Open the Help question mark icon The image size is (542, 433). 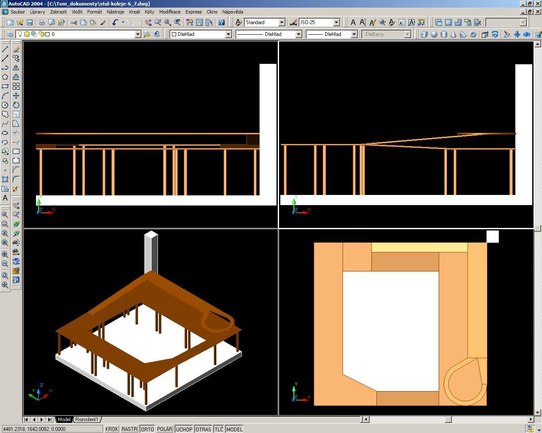[221, 22]
